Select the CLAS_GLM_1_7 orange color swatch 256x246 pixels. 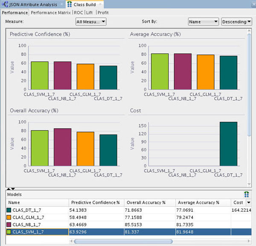pyautogui.click(x=10, y=217)
